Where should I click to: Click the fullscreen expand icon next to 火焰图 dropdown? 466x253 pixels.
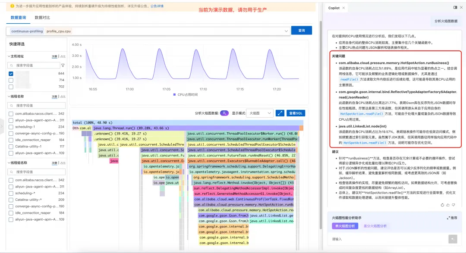click(280, 113)
